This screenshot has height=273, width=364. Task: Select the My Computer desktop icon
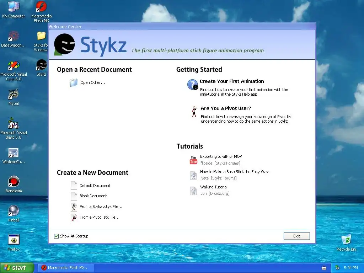point(14,6)
